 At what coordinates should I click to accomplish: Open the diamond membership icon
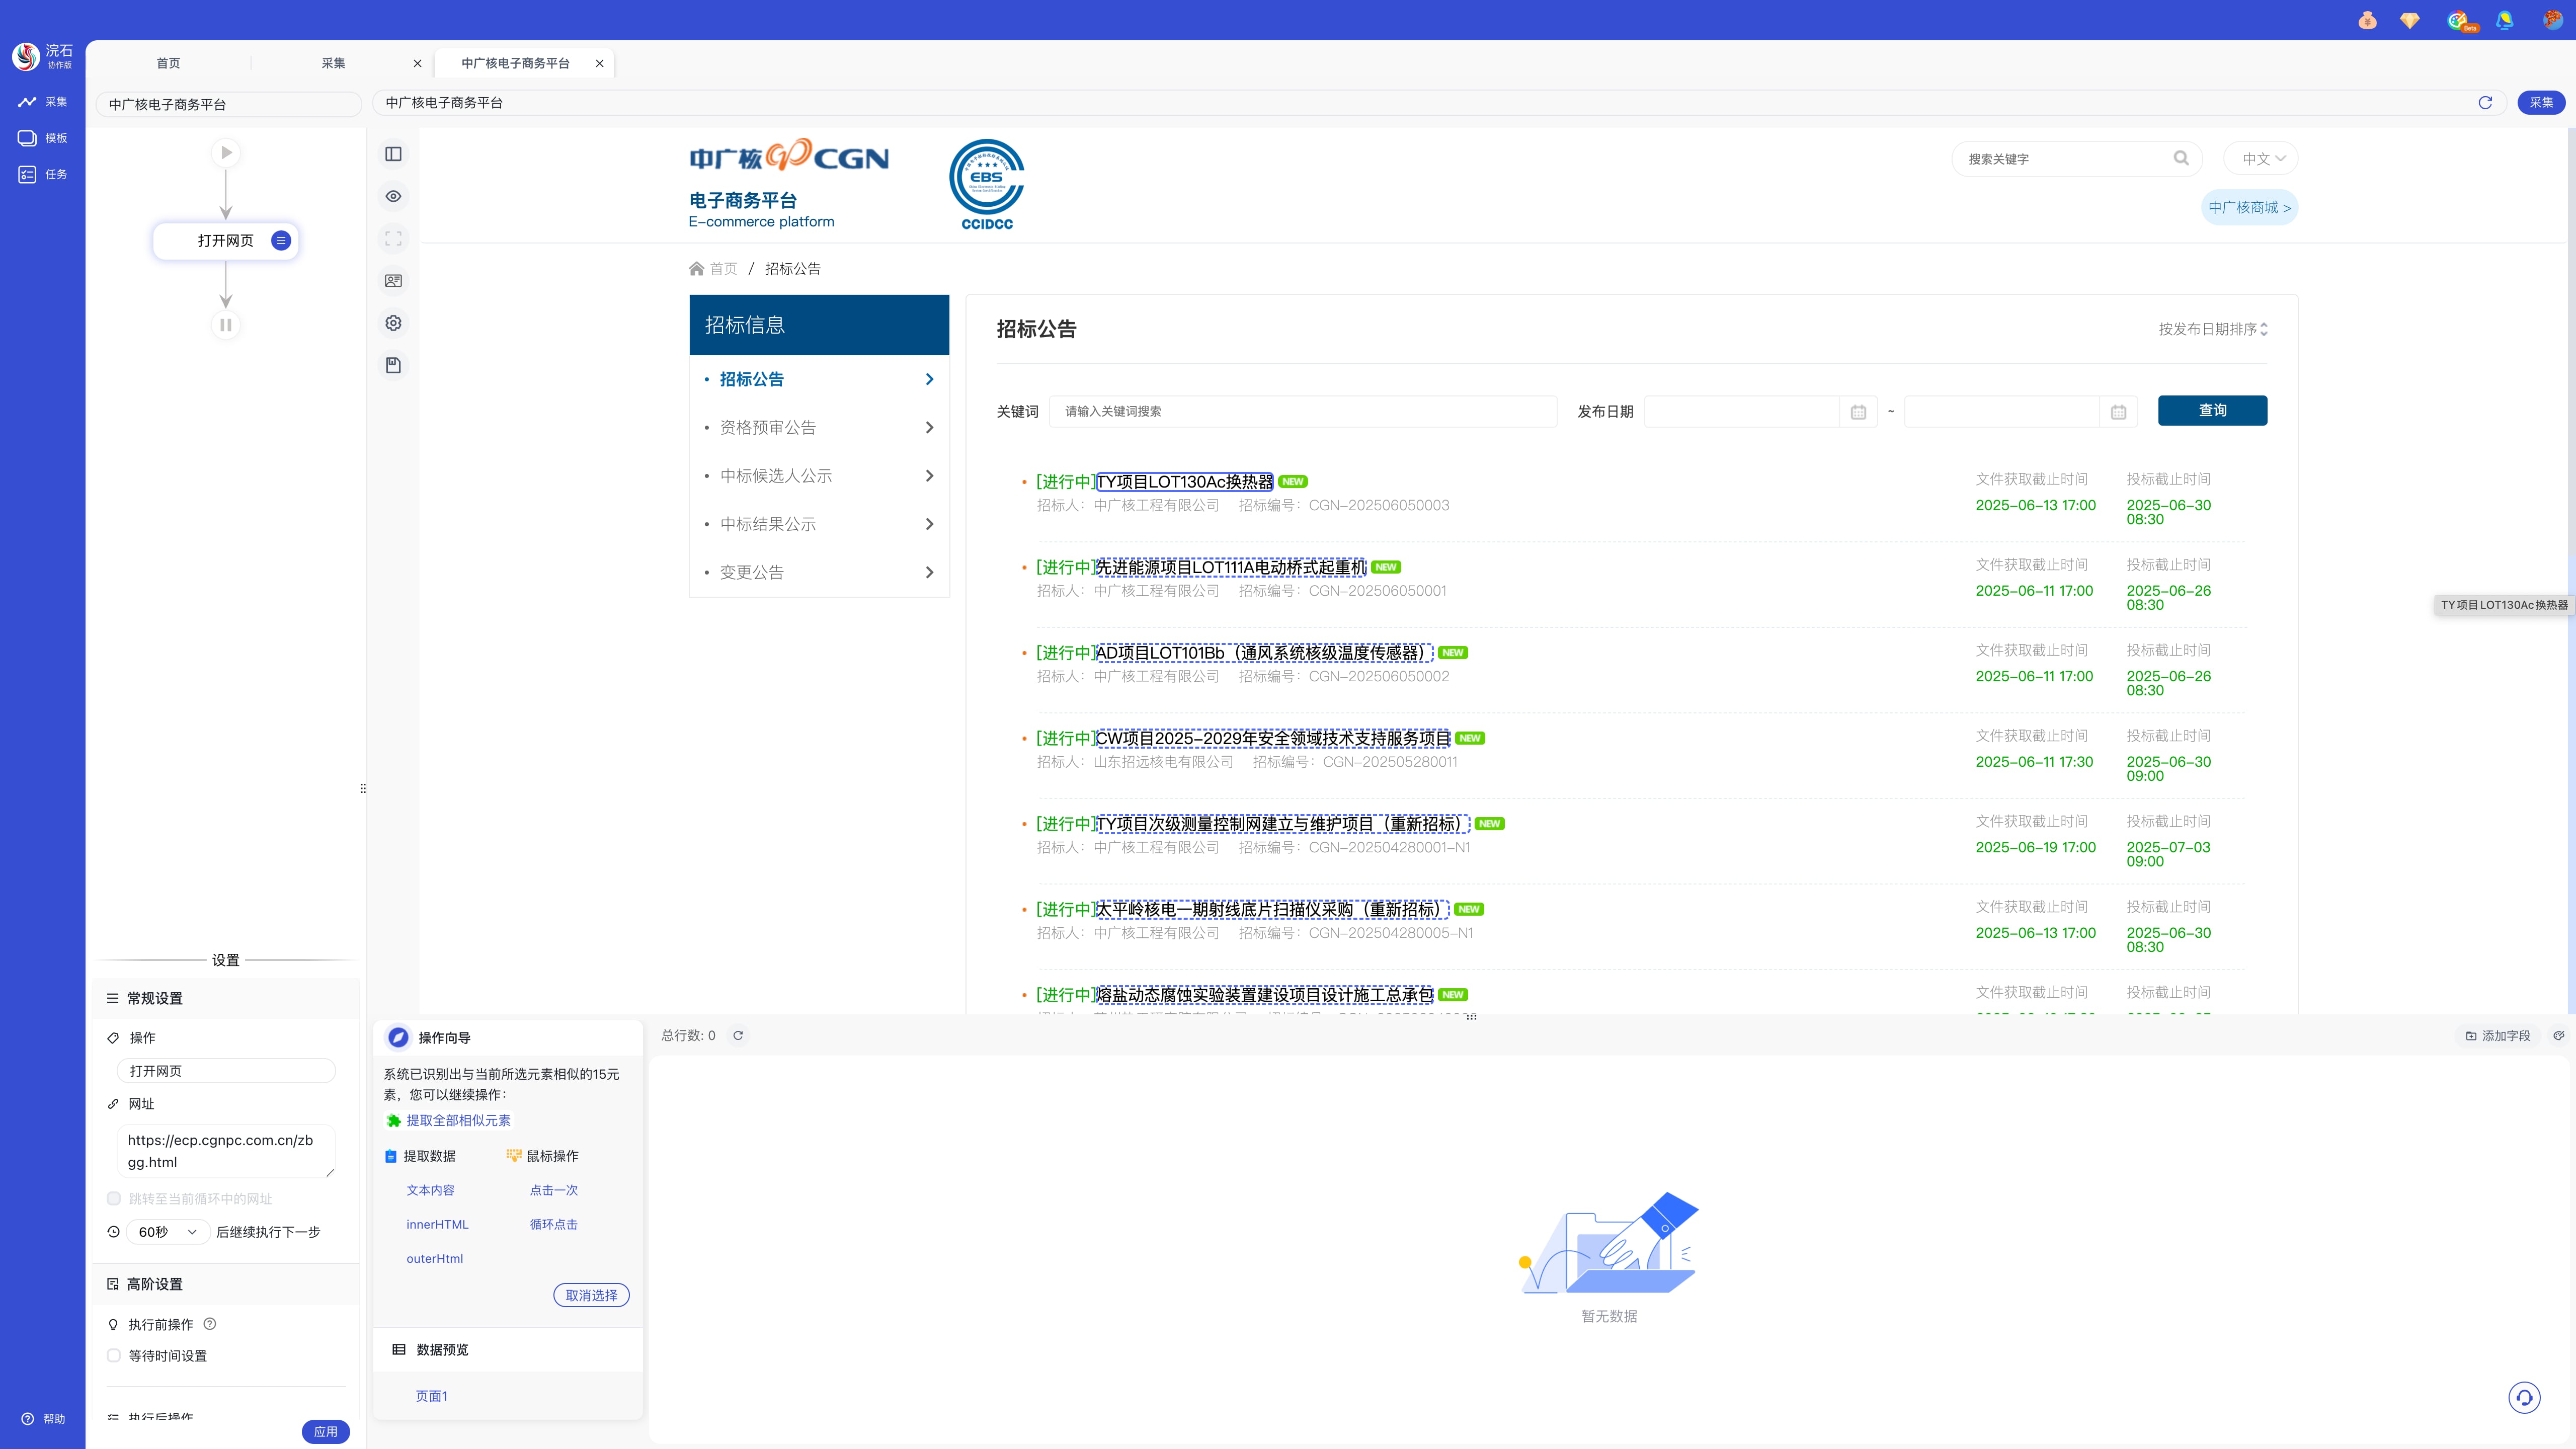tap(2410, 20)
